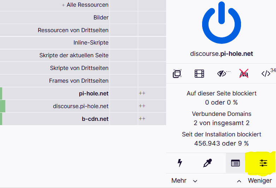Click the Verbundene Domains label

[x=222, y=114]
